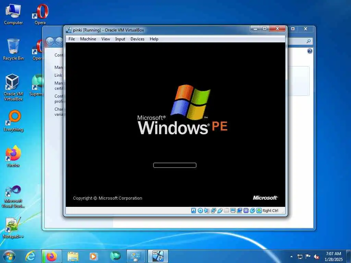The height and width of the screenshot is (263, 351).
Task: Open the Windows Start menu orb
Action: 9,256
